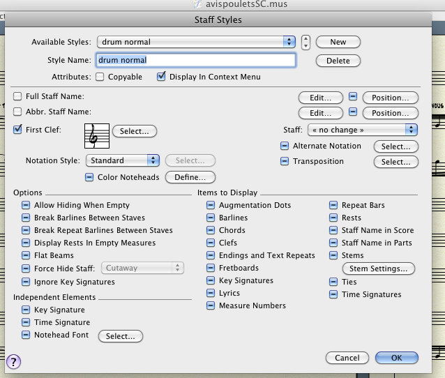Click in the Style Name text field
Screen dimensions: 445x378
click(x=196, y=60)
